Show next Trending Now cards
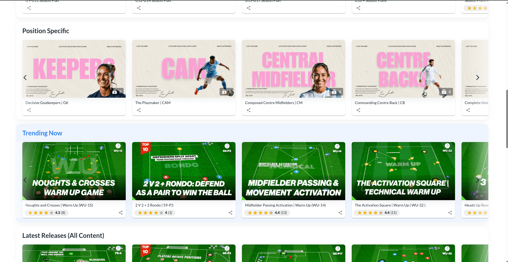The width and height of the screenshot is (508, 262). coord(477,180)
